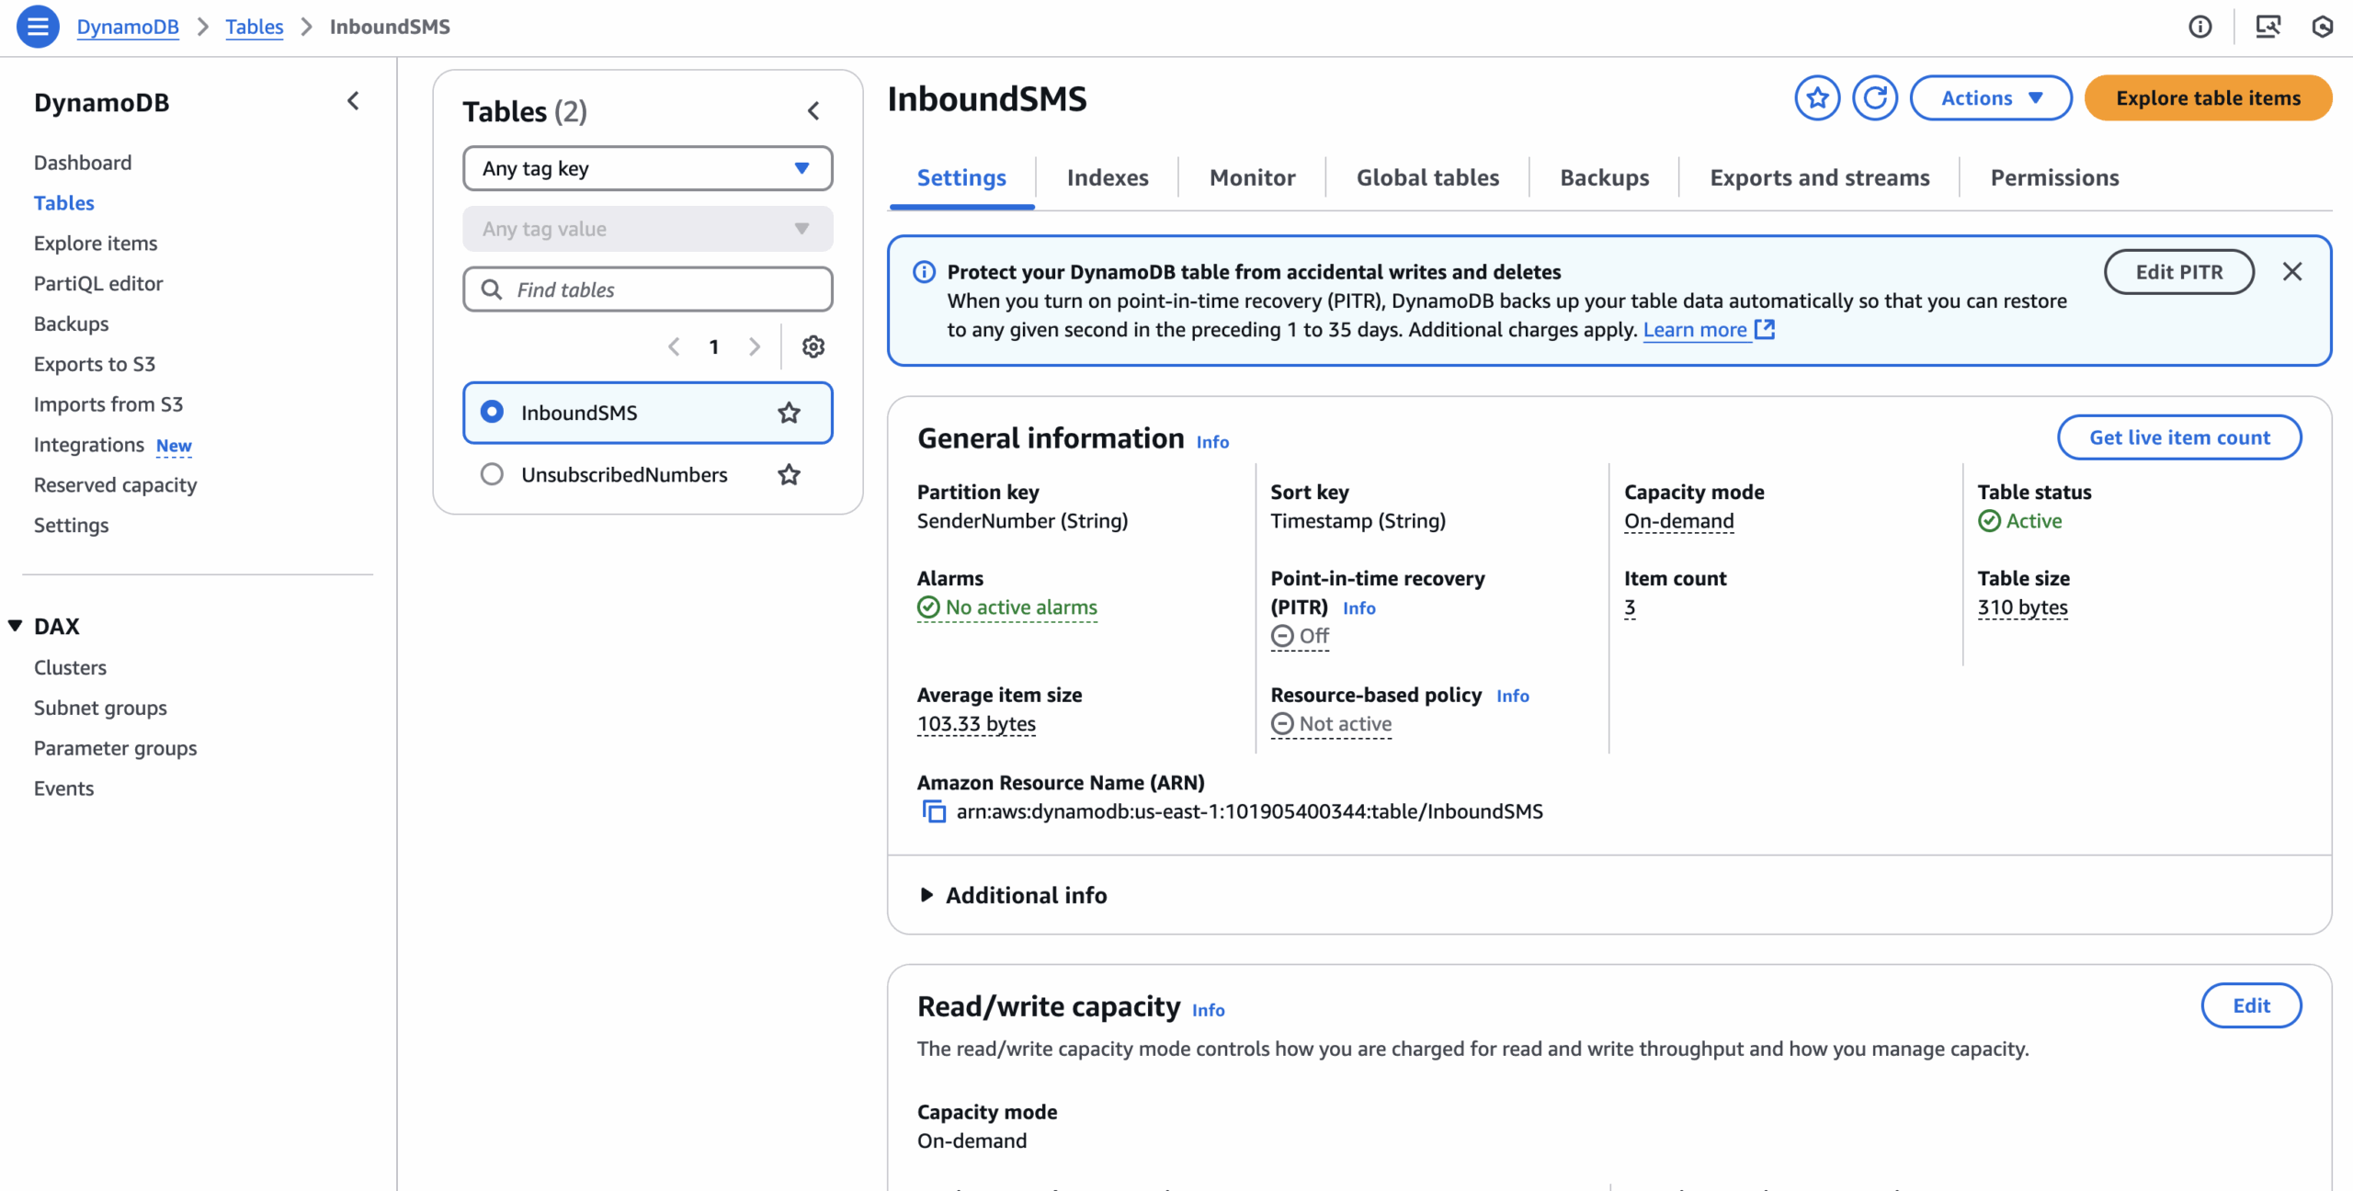Open the Global tables tab
Viewport: 2353px width, 1191px height.
click(1427, 177)
